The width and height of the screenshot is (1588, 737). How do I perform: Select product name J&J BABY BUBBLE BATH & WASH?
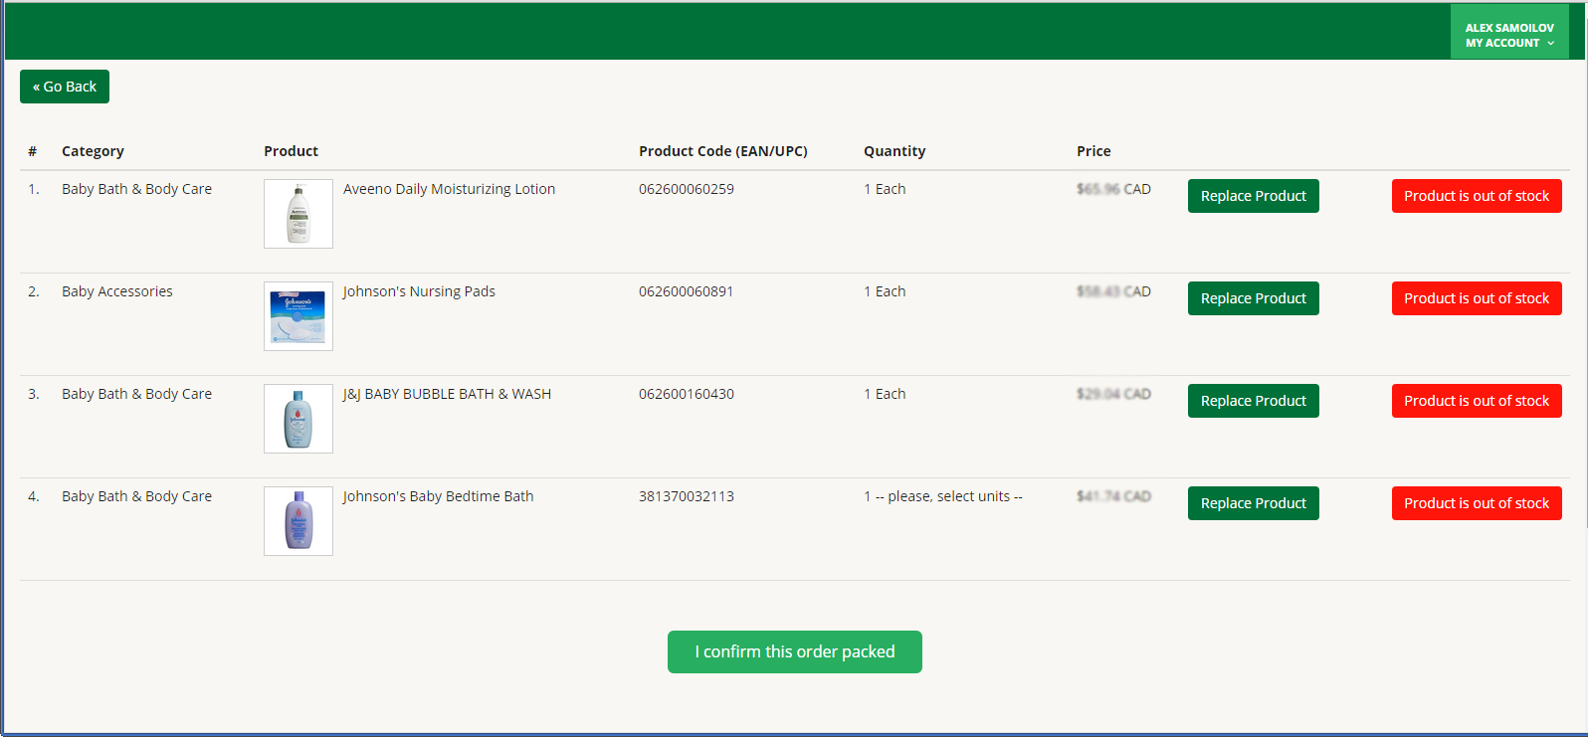pyautogui.click(x=447, y=394)
